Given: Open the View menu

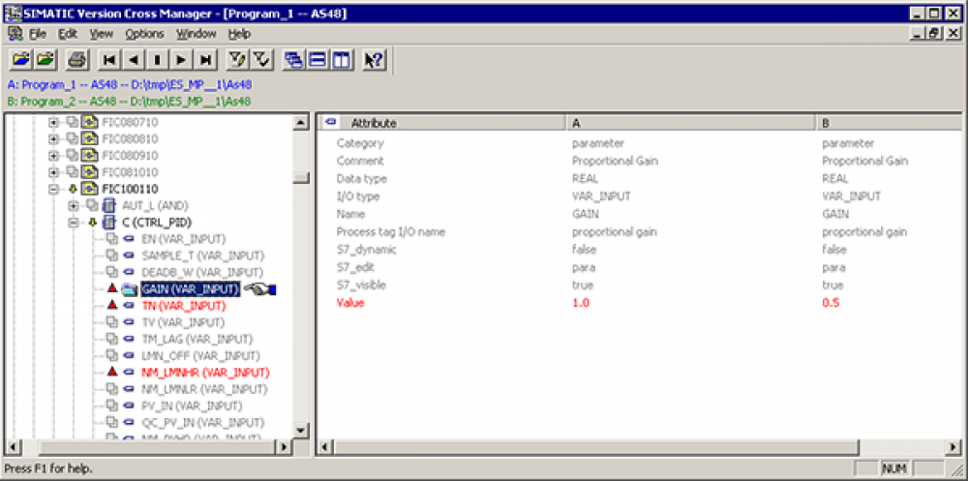Looking at the screenshot, I should 102,33.
